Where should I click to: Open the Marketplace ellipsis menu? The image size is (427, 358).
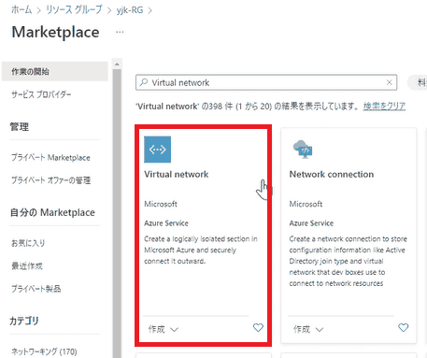pyautogui.click(x=120, y=32)
